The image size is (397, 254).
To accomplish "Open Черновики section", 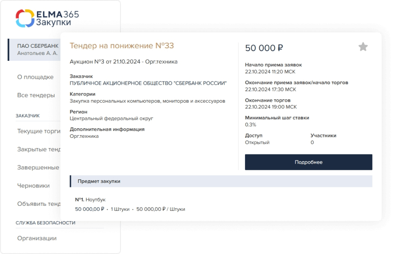I will (x=33, y=186).
